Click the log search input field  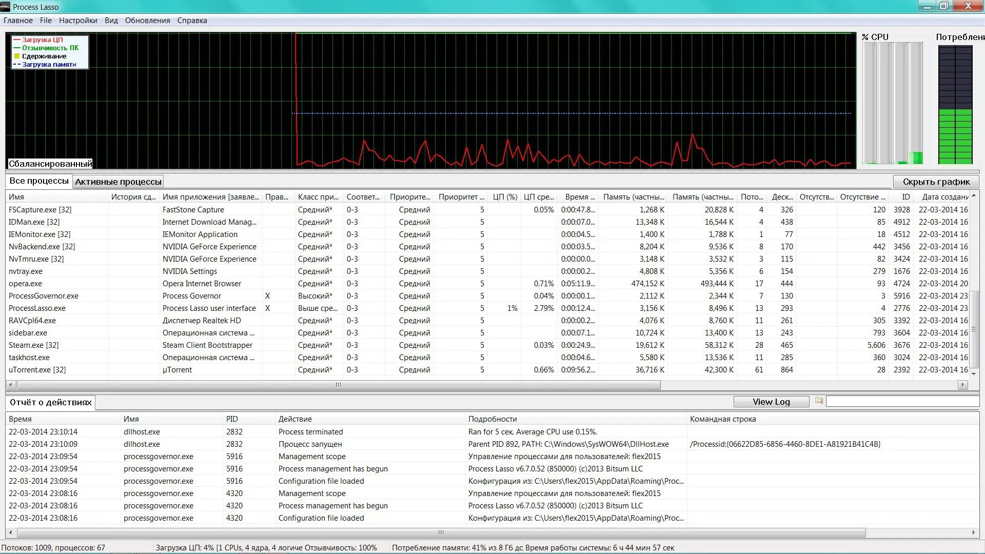(902, 402)
